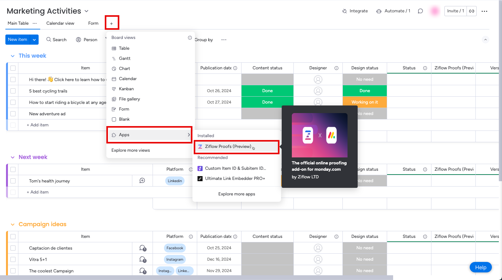Screen dimensions: 502x280
Task: Click the Main Table tab options dots
Action: [35, 23]
